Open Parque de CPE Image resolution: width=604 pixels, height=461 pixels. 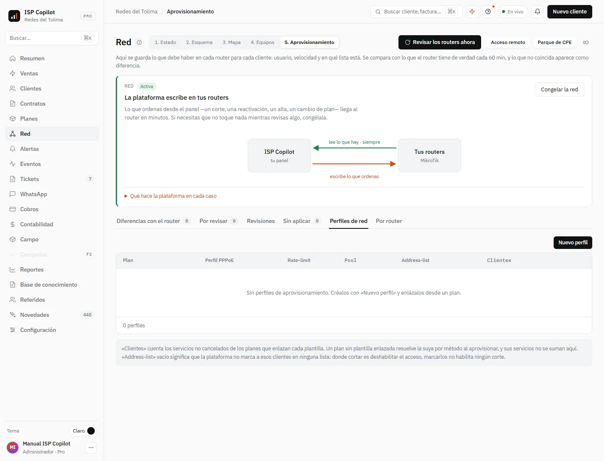click(x=555, y=42)
